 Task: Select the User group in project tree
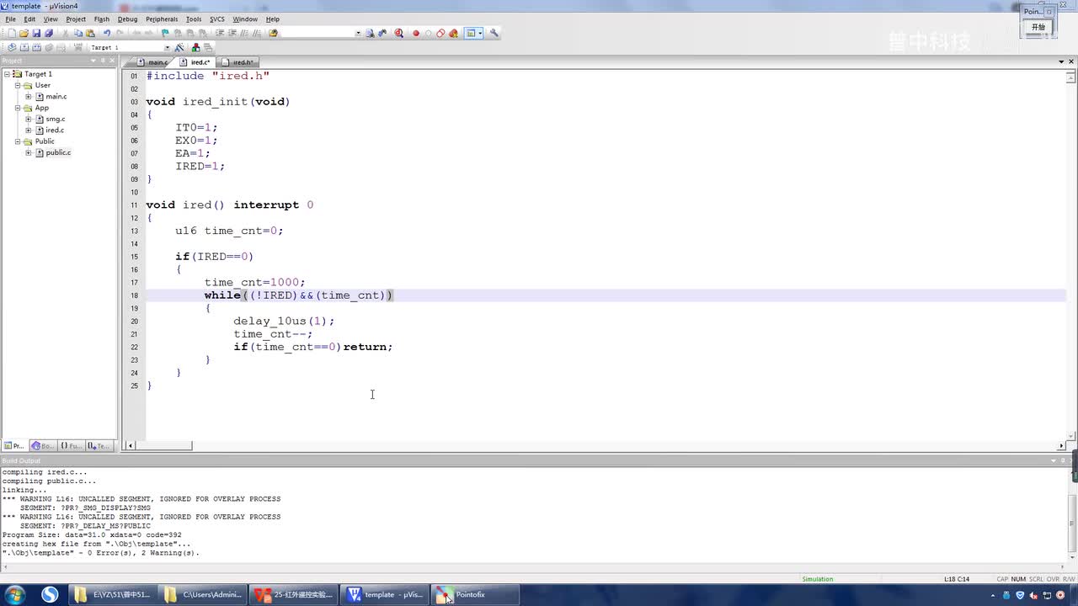point(42,85)
